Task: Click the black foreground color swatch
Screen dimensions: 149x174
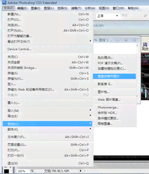Action: (x=7, y=171)
